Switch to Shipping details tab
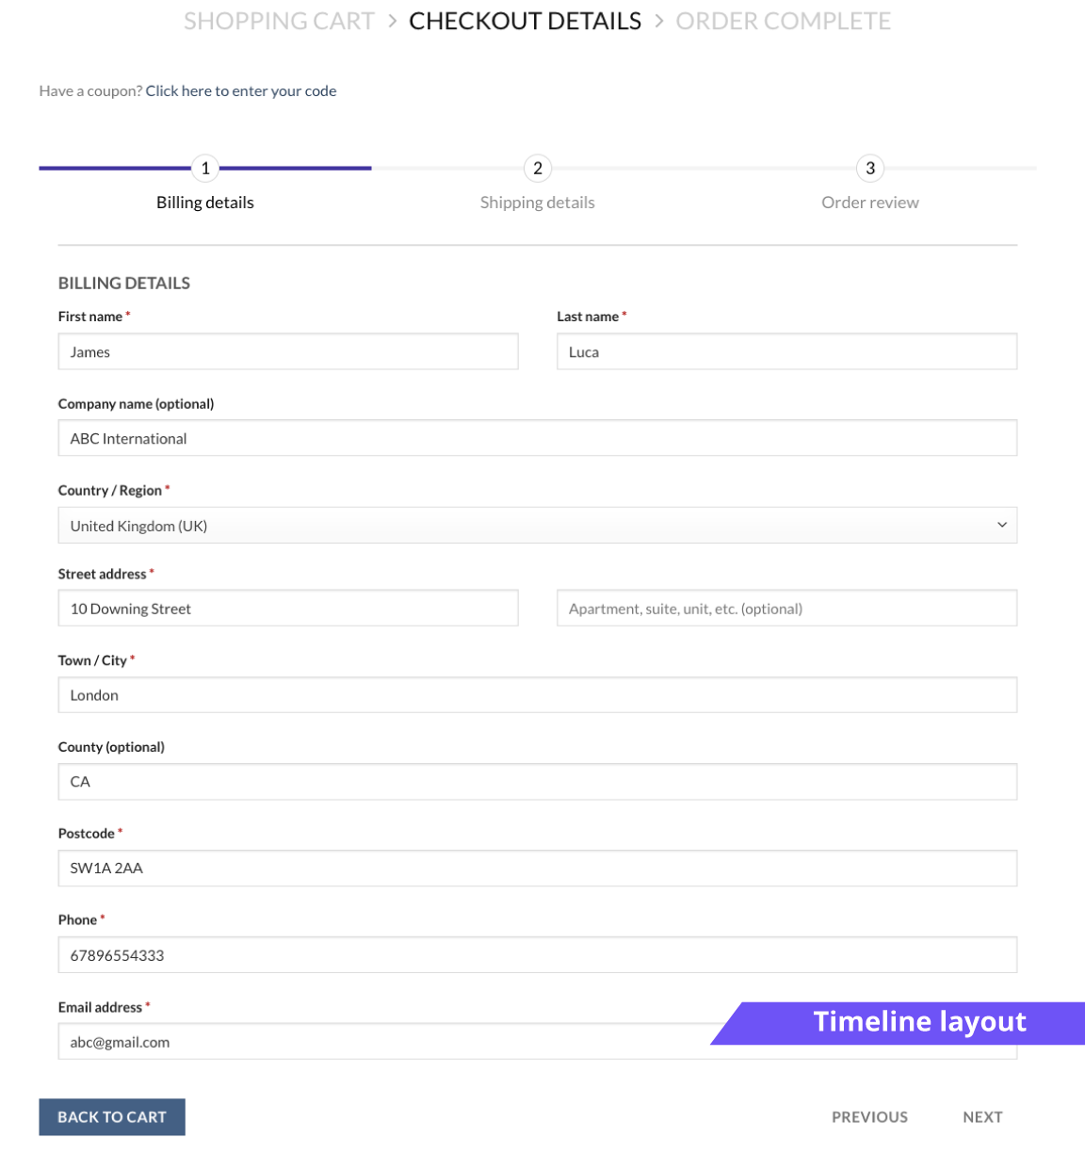Screen dimensions: 1085x1154 538,203
